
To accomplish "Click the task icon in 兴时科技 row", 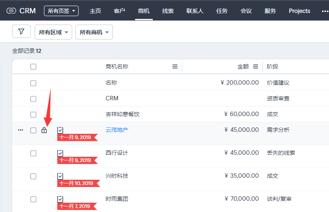I will 60,176.
